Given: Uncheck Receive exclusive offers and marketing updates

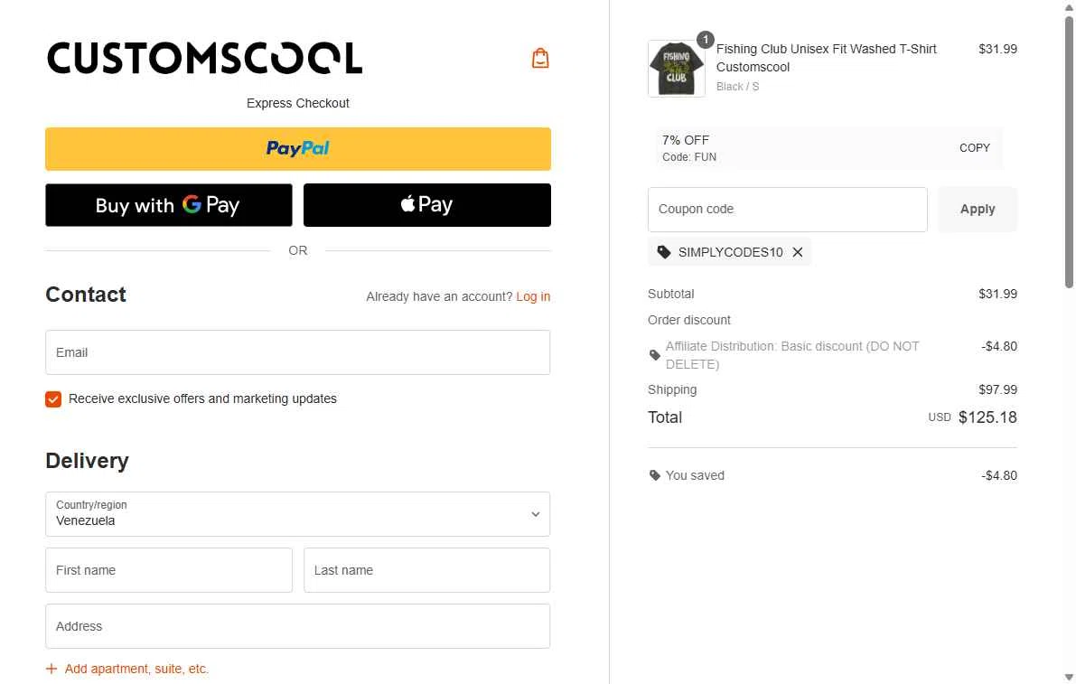Looking at the screenshot, I should point(53,399).
